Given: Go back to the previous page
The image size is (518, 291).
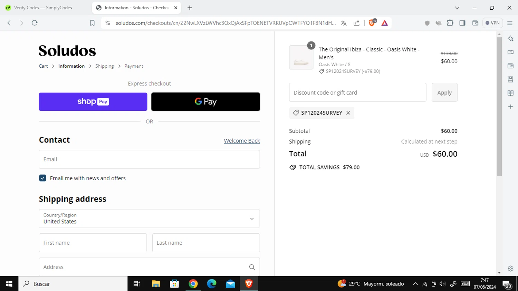Looking at the screenshot, I should click(9, 23).
